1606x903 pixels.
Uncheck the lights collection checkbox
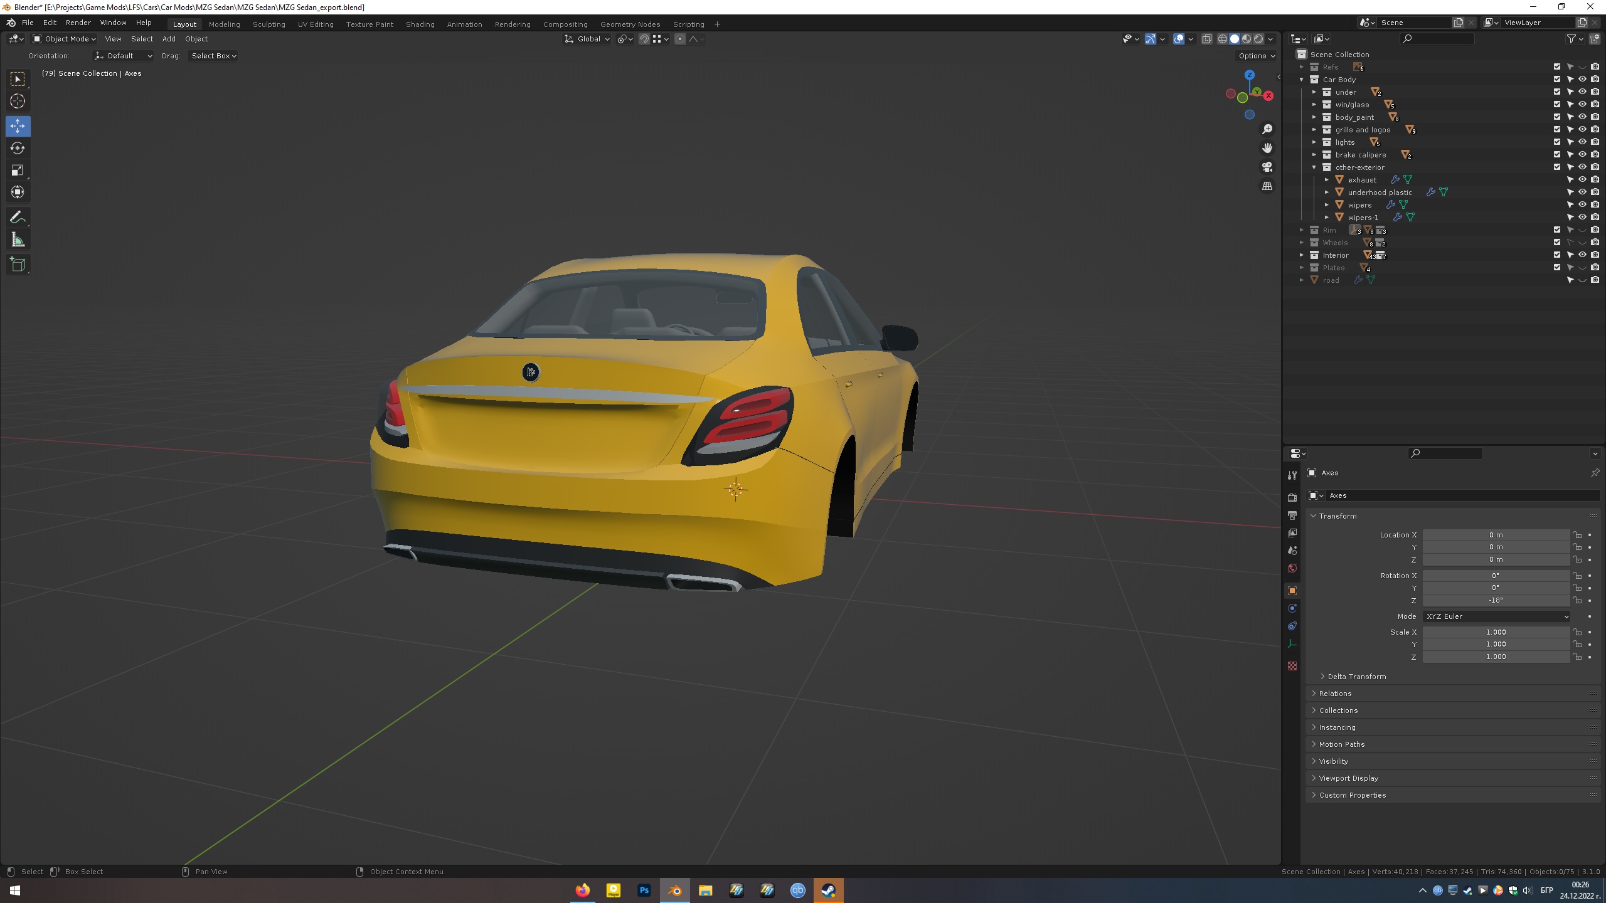tap(1556, 142)
